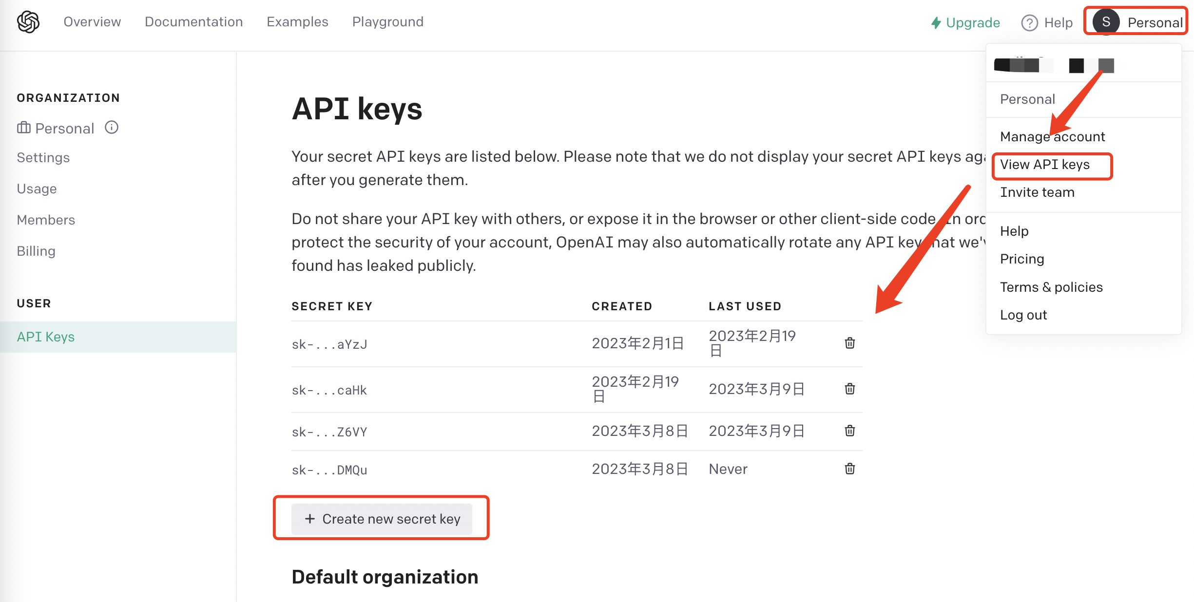This screenshot has width=1194, height=602.
Task: Delete the sk-...Z6VY key with trash icon
Action: click(x=849, y=431)
